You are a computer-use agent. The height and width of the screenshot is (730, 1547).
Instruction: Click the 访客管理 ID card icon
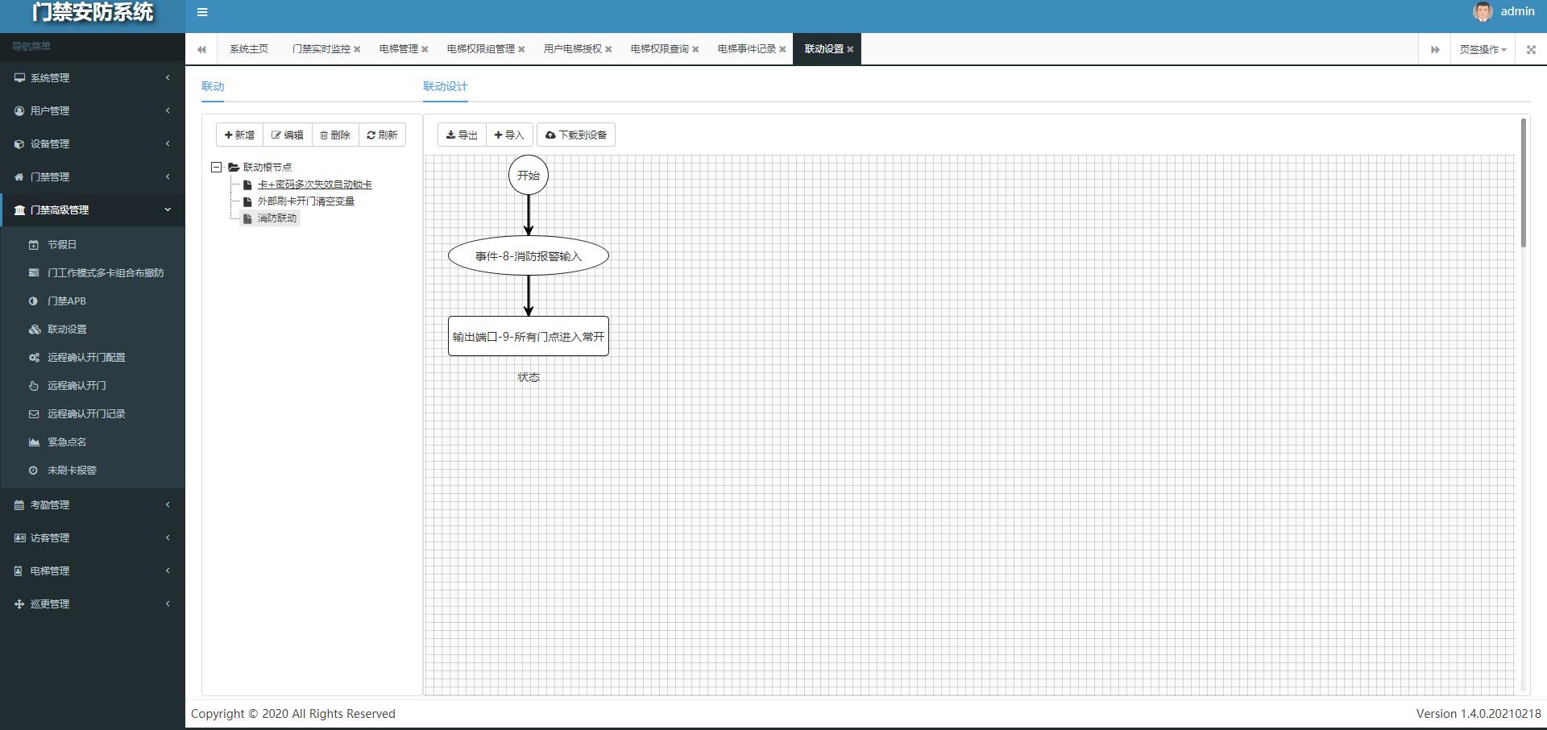click(x=19, y=538)
